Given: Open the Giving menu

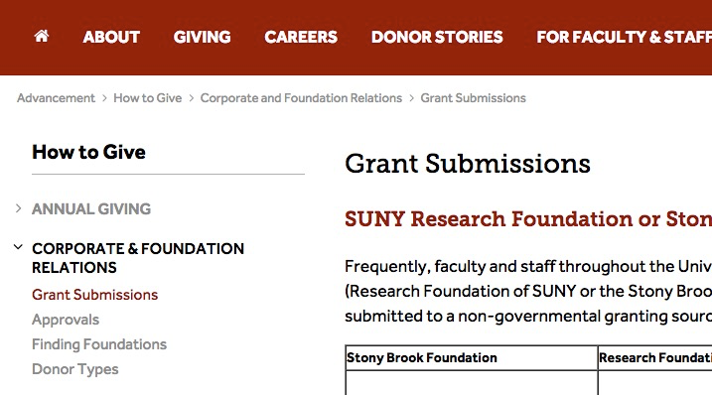Looking at the screenshot, I should coord(202,37).
